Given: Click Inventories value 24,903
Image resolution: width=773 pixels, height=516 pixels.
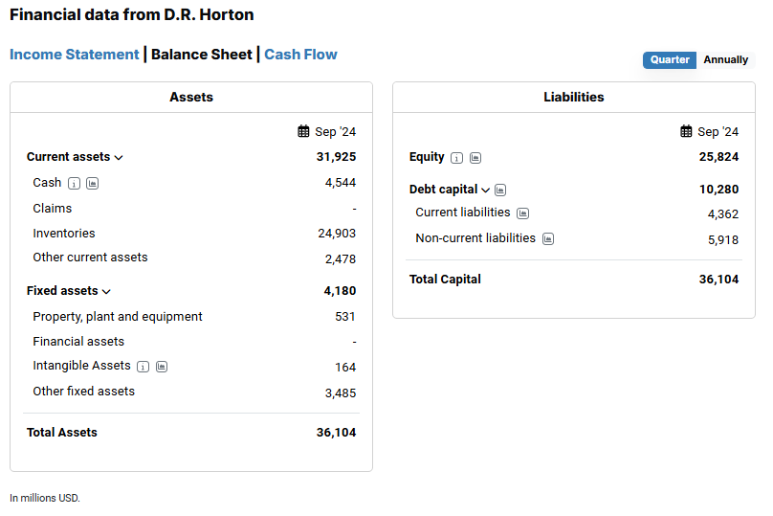Looking at the screenshot, I should [x=337, y=234].
